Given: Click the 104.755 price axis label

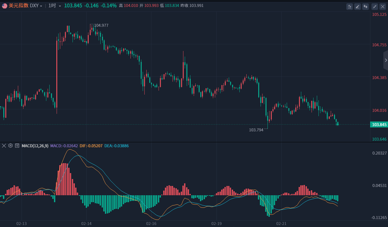Looking at the screenshot, I should tap(379, 45).
